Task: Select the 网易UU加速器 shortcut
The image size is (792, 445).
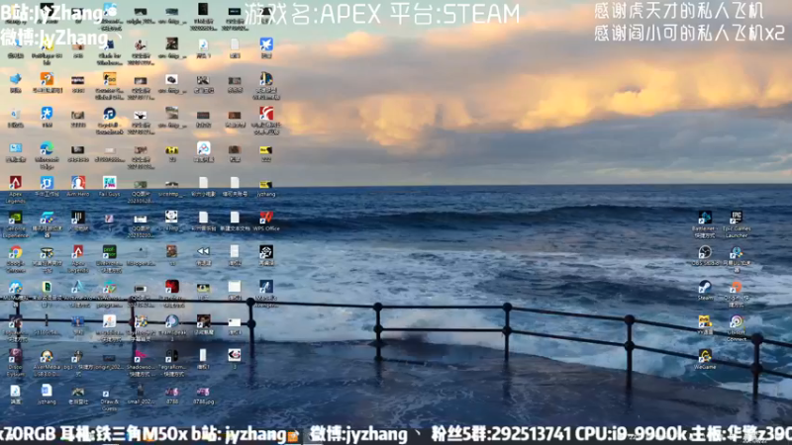Action: coord(736,253)
